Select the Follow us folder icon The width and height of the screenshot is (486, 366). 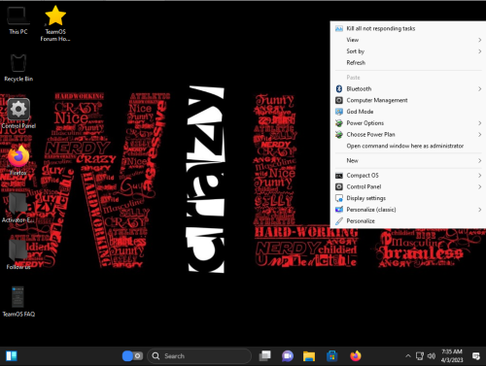click(17, 254)
